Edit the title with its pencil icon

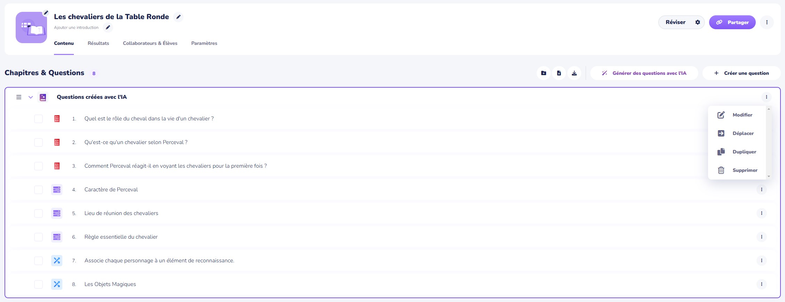[178, 17]
